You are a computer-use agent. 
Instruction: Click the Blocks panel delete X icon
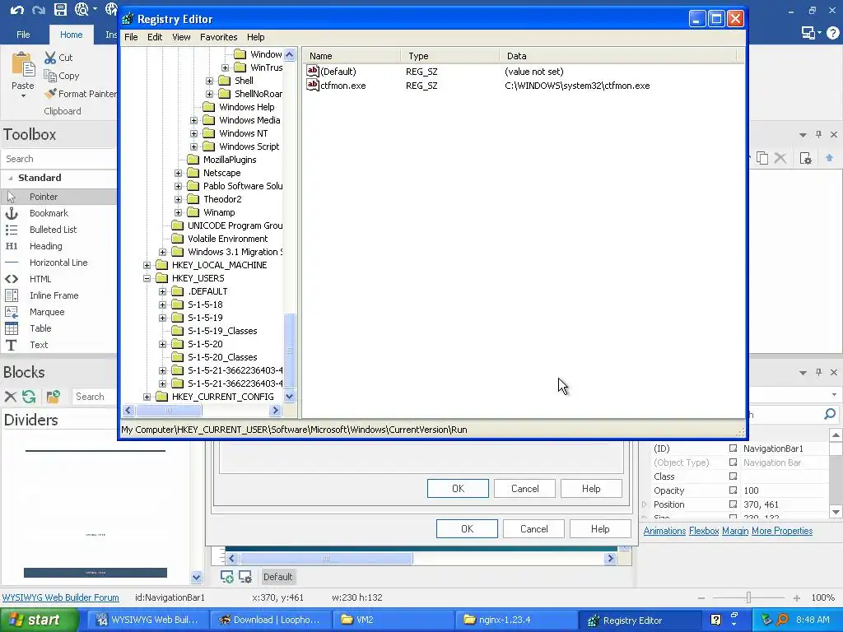[10, 397]
